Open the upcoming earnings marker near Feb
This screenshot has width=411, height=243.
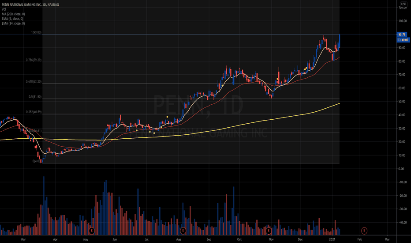pyautogui.click(x=364, y=231)
